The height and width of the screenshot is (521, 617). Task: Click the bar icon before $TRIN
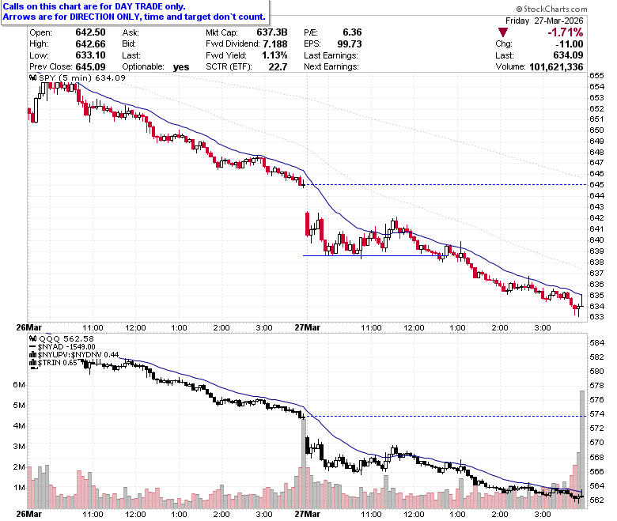click(33, 363)
